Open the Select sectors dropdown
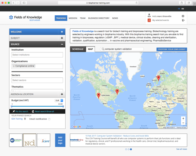 click(37, 80)
